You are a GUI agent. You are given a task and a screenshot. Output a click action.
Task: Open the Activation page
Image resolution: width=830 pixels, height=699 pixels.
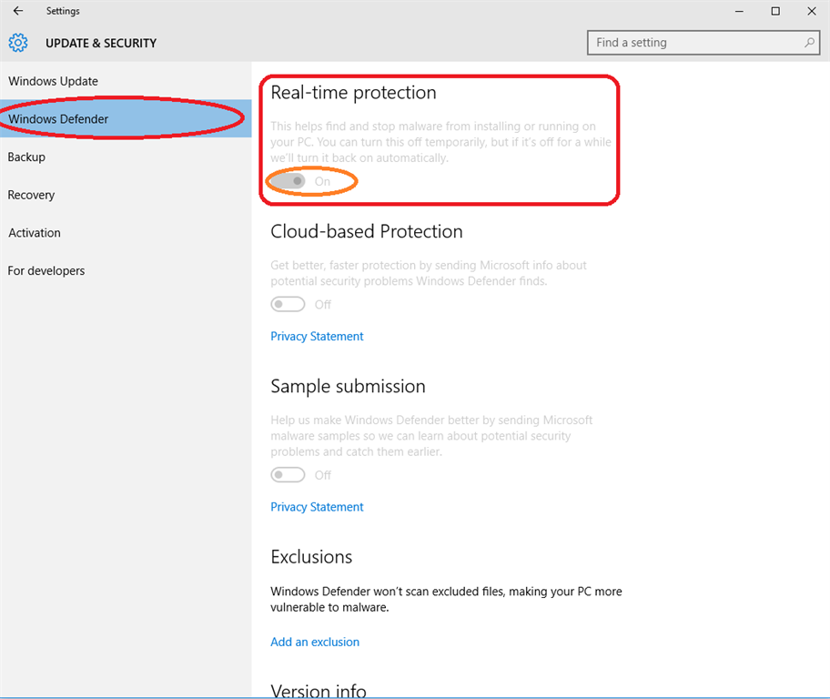point(35,233)
